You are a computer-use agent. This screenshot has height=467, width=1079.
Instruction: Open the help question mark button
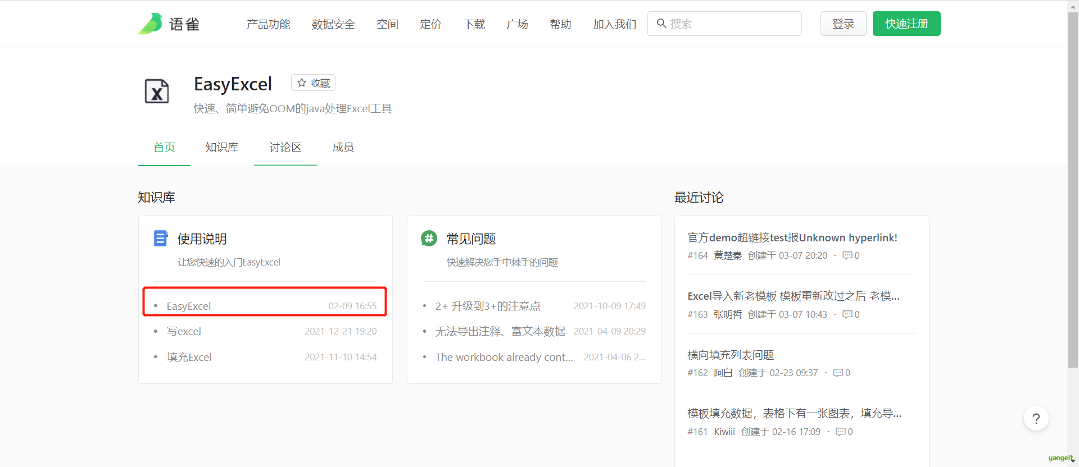1036,418
